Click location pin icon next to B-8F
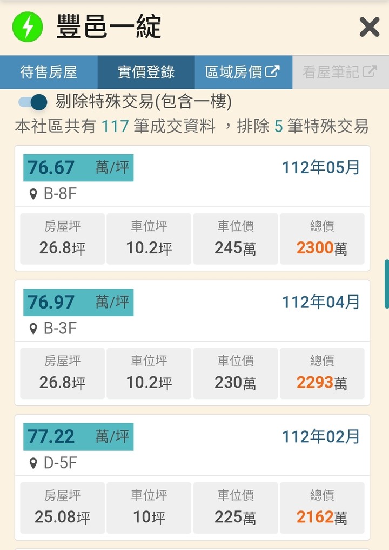The image size is (389, 550). (33, 194)
